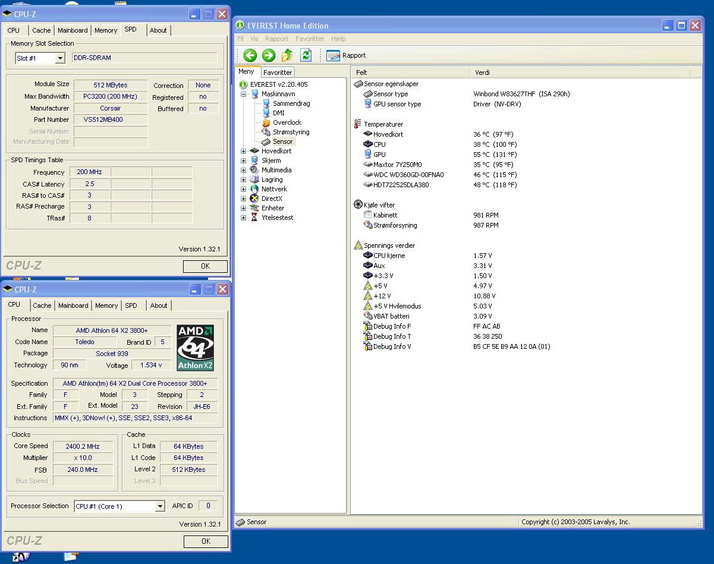Refresh the EVEREST sensor page
The height and width of the screenshot is (564, 714).
[306, 55]
